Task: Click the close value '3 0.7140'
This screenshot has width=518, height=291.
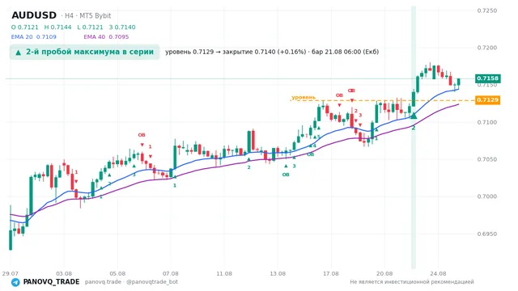Action: (x=122, y=27)
